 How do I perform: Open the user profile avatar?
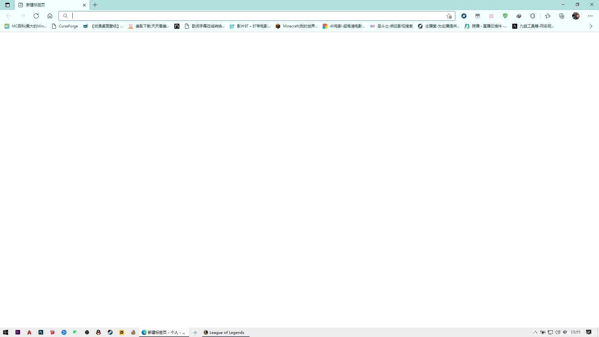576,16
